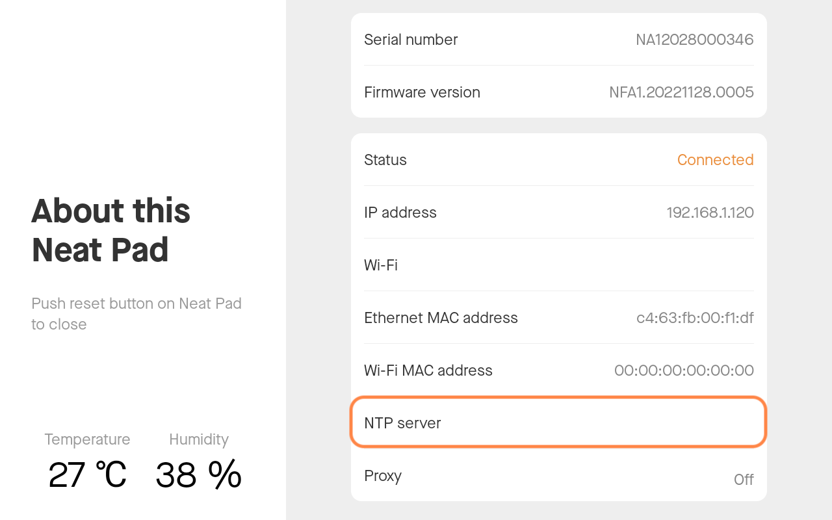The width and height of the screenshot is (832, 520).
Task: Click the Ethernet MAC address row
Action: (x=558, y=317)
